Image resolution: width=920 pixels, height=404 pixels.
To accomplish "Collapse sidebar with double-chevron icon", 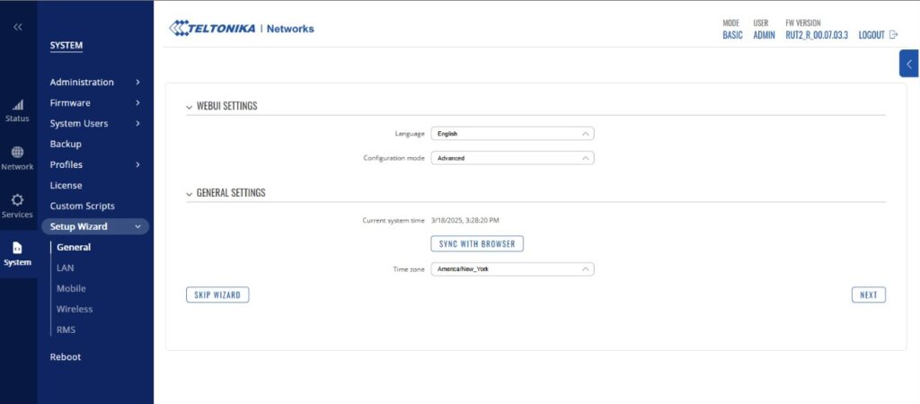I will coord(18,27).
